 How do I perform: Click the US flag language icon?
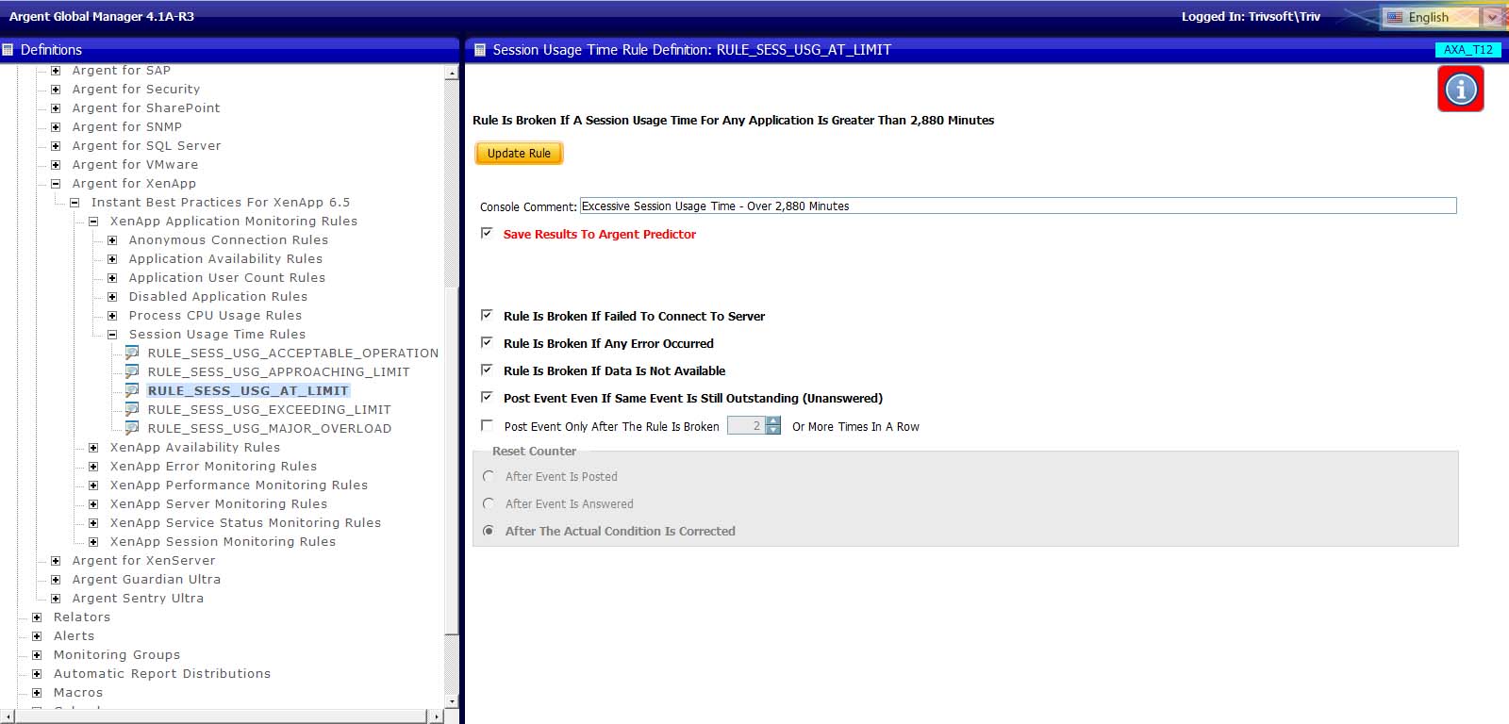click(x=1395, y=17)
